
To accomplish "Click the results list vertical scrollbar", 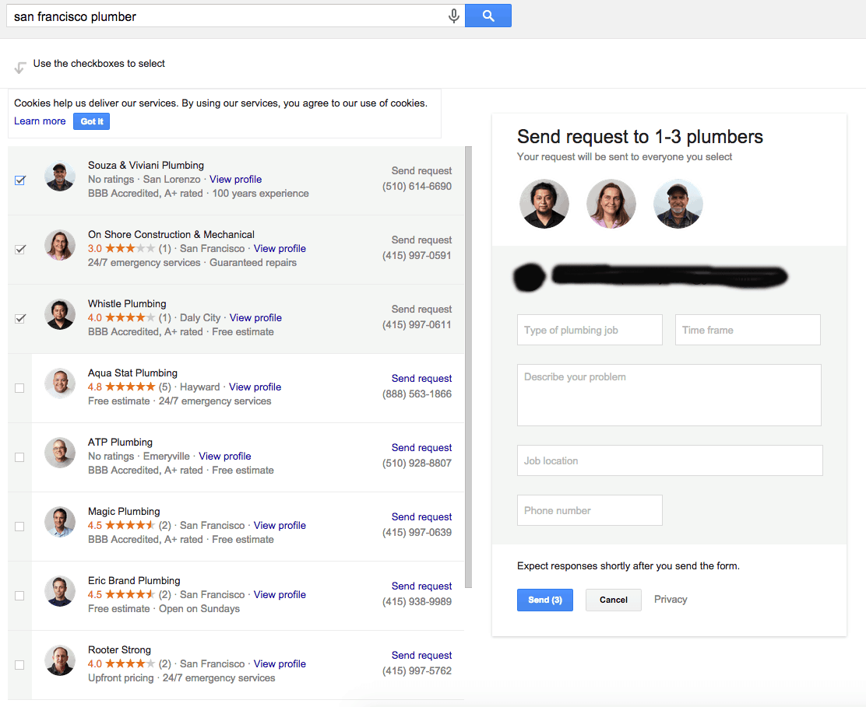I will point(467,366).
